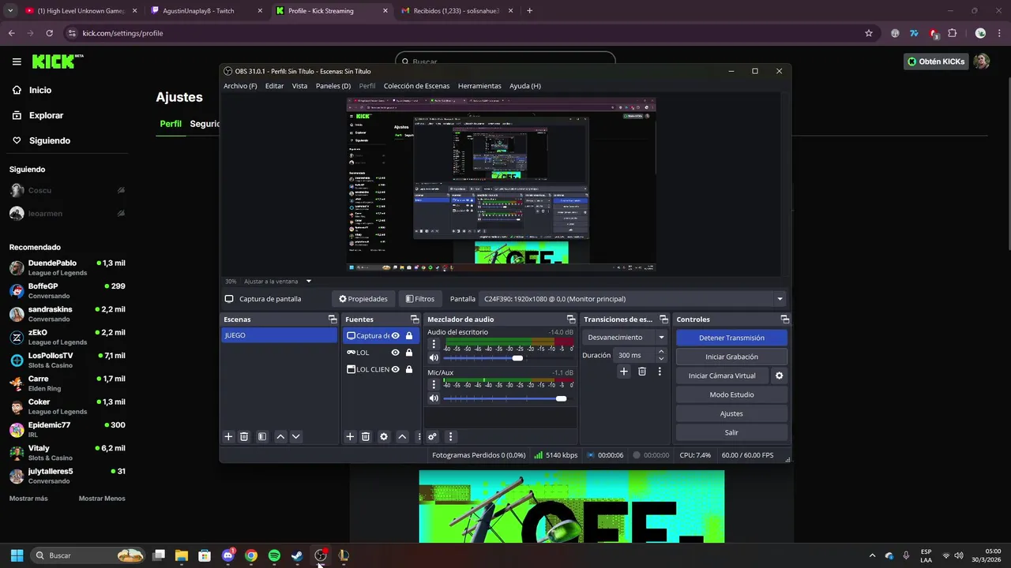Screen dimensions: 1011x568
Task: Open the Colección de Escenas menu
Action: [416, 86]
